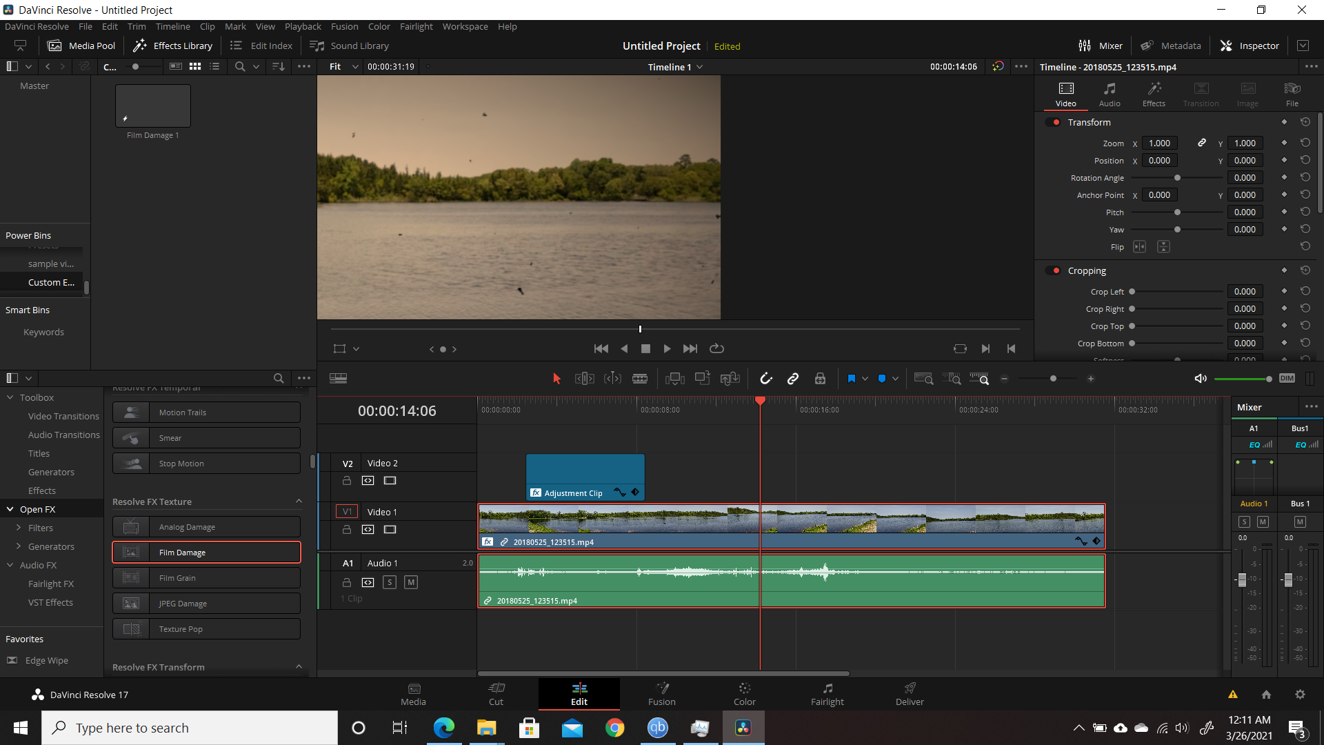This screenshot has width=1324, height=745.
Task: Switch to the Fairlight page
Action: coord(827,694)
